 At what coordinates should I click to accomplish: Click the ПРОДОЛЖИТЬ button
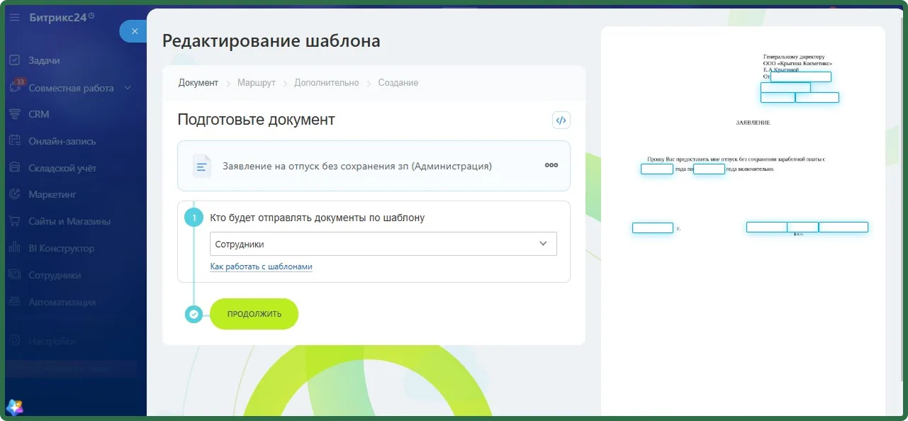(x=254, y=314)
